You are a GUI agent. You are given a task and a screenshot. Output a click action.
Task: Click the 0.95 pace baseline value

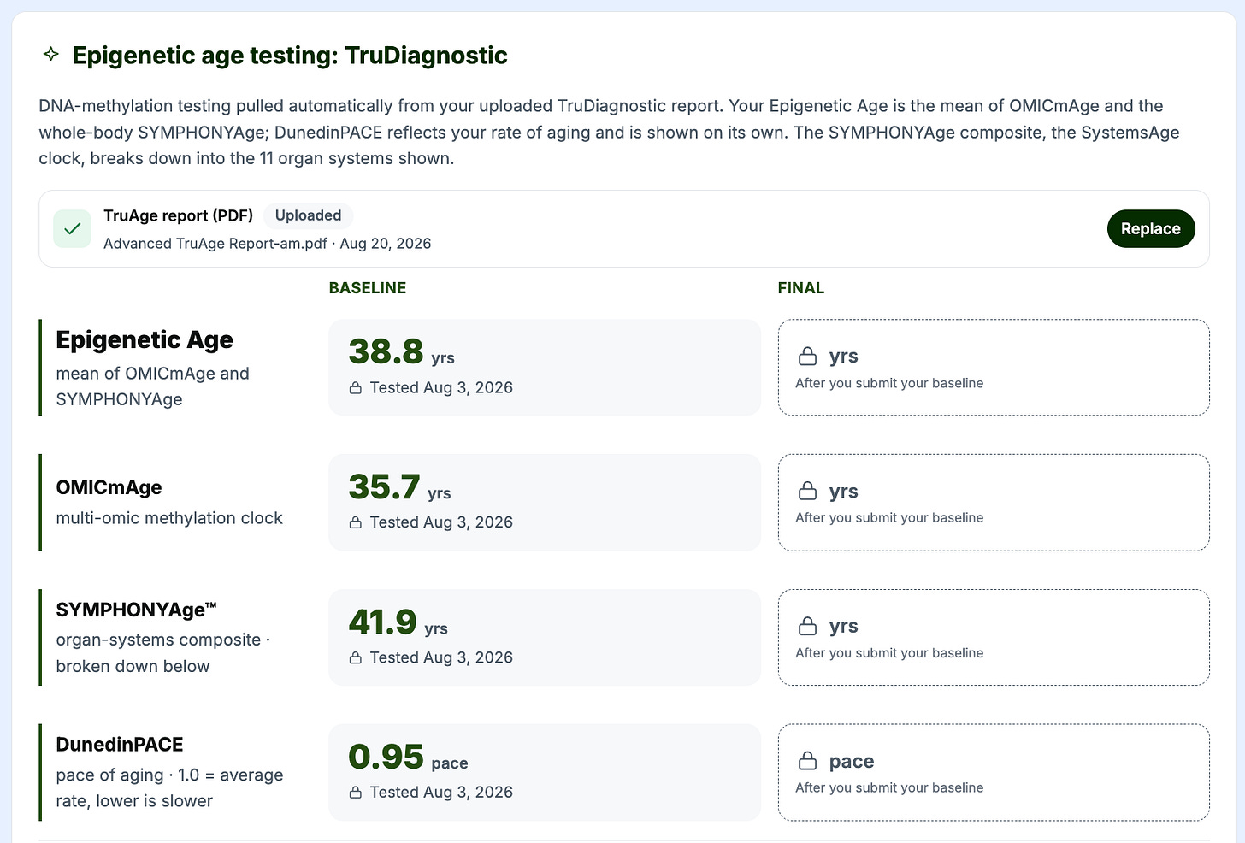[408, 758]
